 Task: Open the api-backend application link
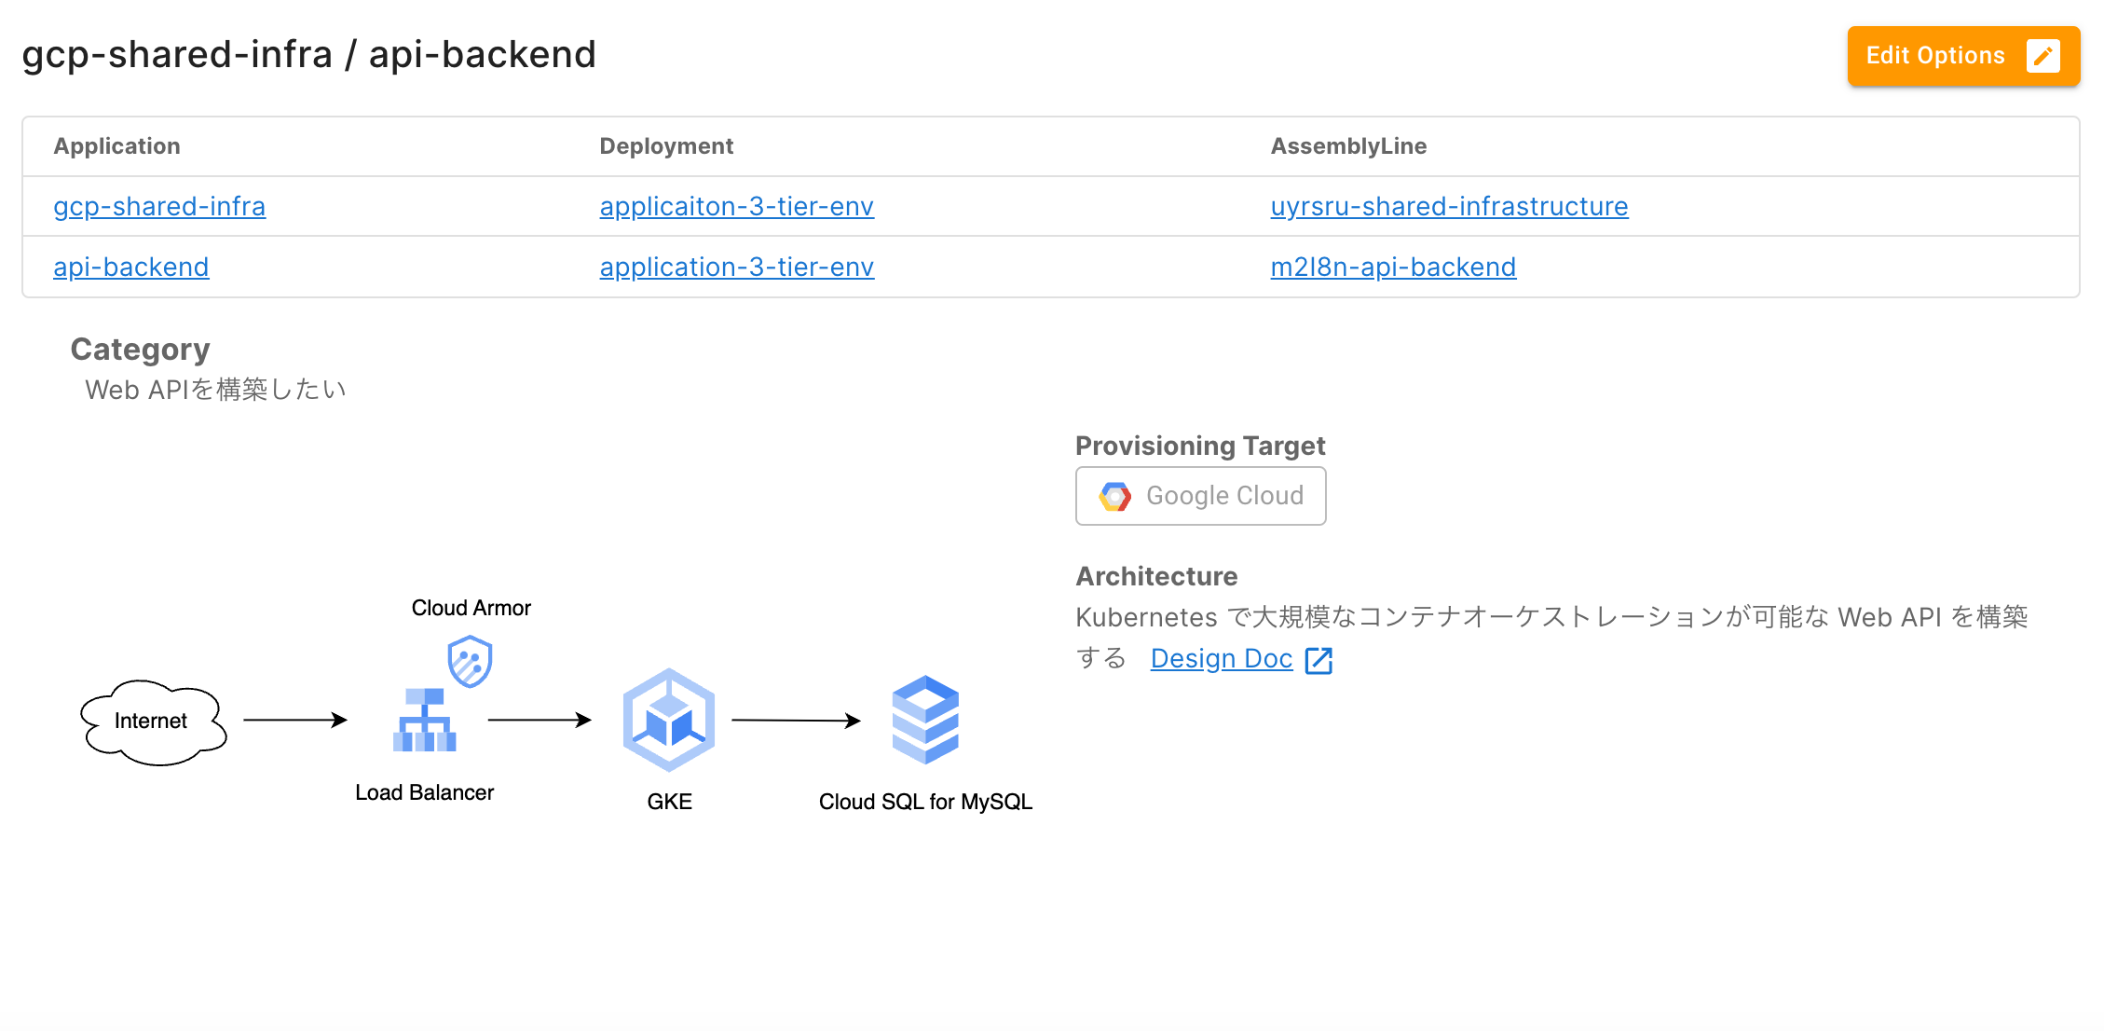[x=131, y=267]
